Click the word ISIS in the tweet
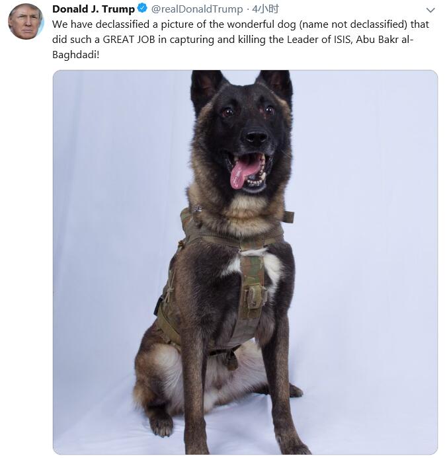The width and height of the screenshot is (445, 458). (340, 40)
